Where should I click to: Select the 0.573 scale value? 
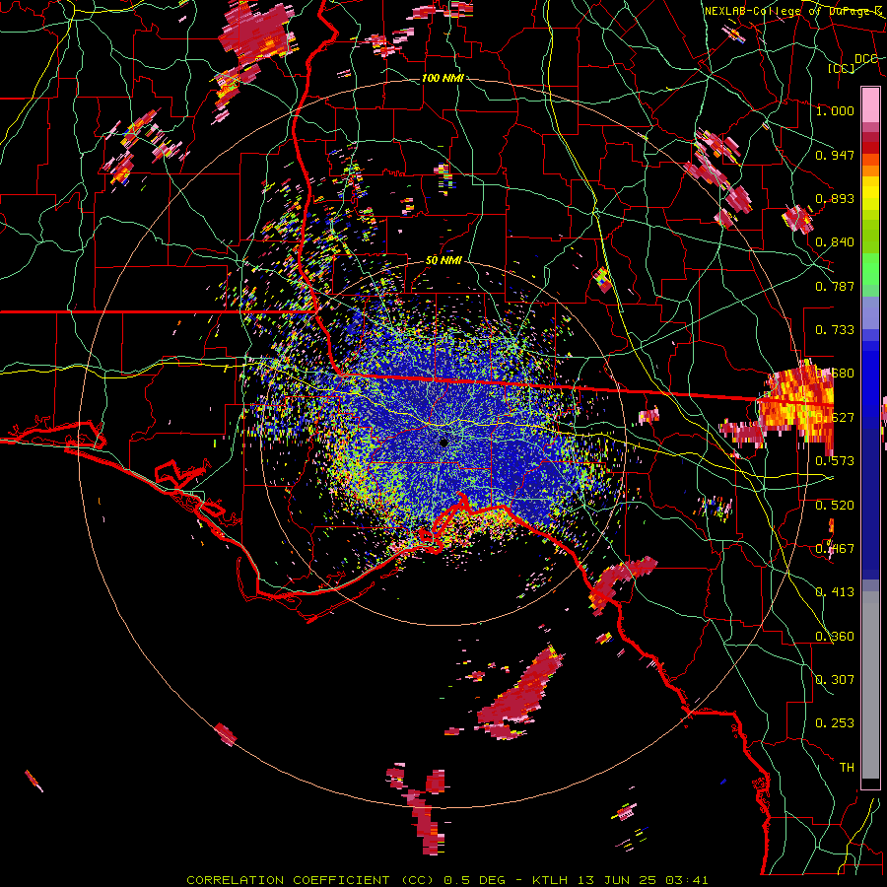pos(835,461)
